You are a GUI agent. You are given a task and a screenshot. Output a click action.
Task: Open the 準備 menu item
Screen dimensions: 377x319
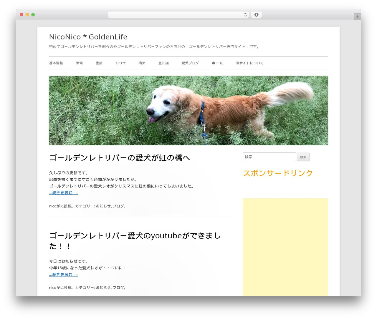(79, 63)
